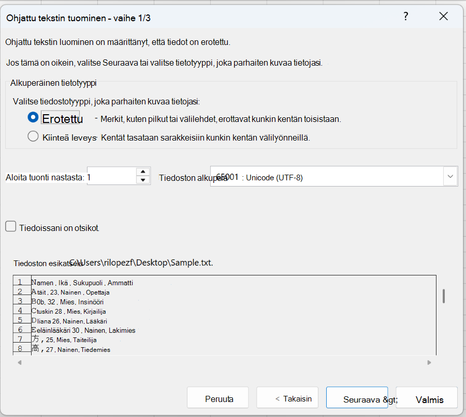Increase the start import row number
The image size is (466, 417).
(x=143, y=172)
